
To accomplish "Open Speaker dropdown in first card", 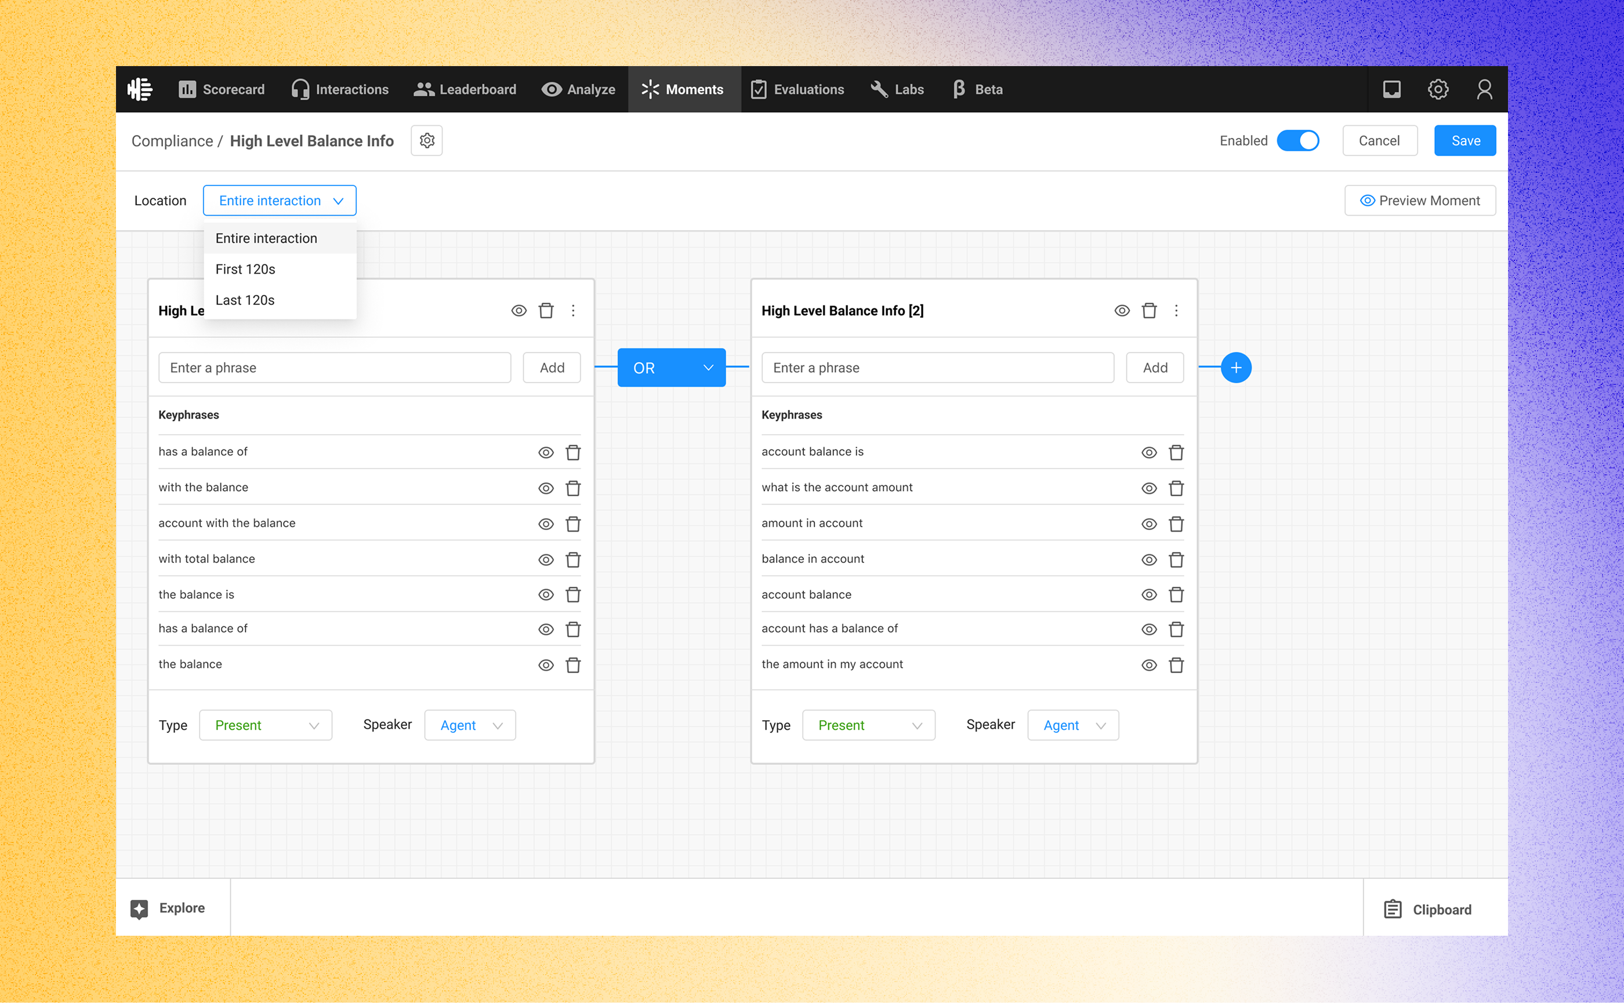I will 470,725.
